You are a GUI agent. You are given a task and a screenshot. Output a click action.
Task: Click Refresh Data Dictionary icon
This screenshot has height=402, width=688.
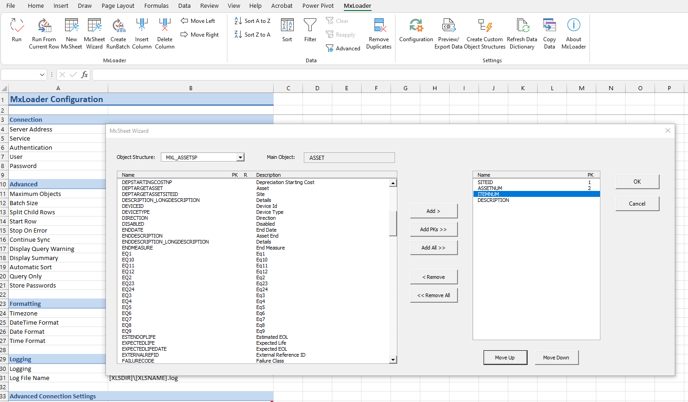click(522, 26)
